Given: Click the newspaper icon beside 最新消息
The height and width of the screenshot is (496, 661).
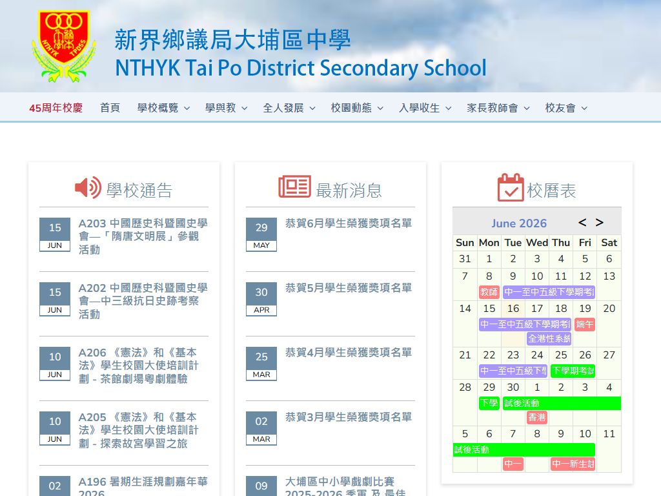Looking at the screenshot, I should [x=294, y=187].
